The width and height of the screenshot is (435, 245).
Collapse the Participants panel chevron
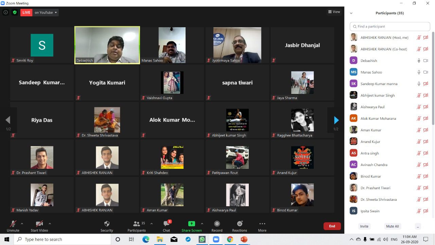tap(351, 13)
